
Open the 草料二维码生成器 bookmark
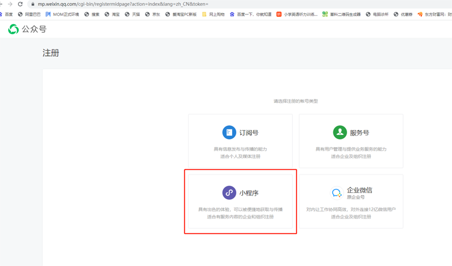pos(342,14)
